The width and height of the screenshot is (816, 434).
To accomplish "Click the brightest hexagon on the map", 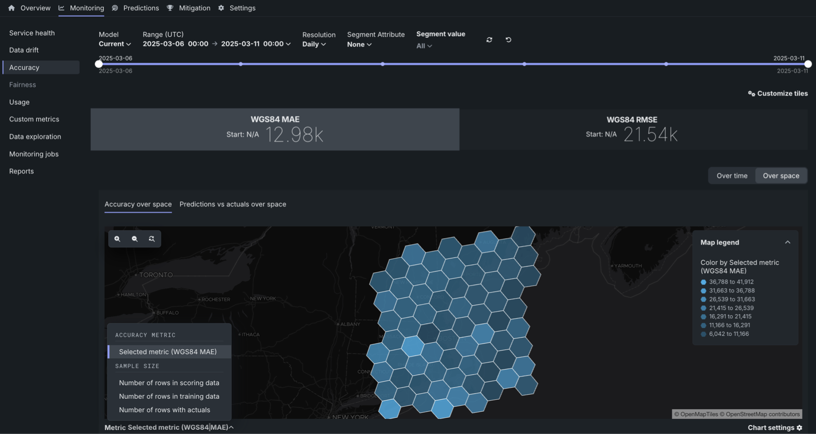I will point(413,346).
